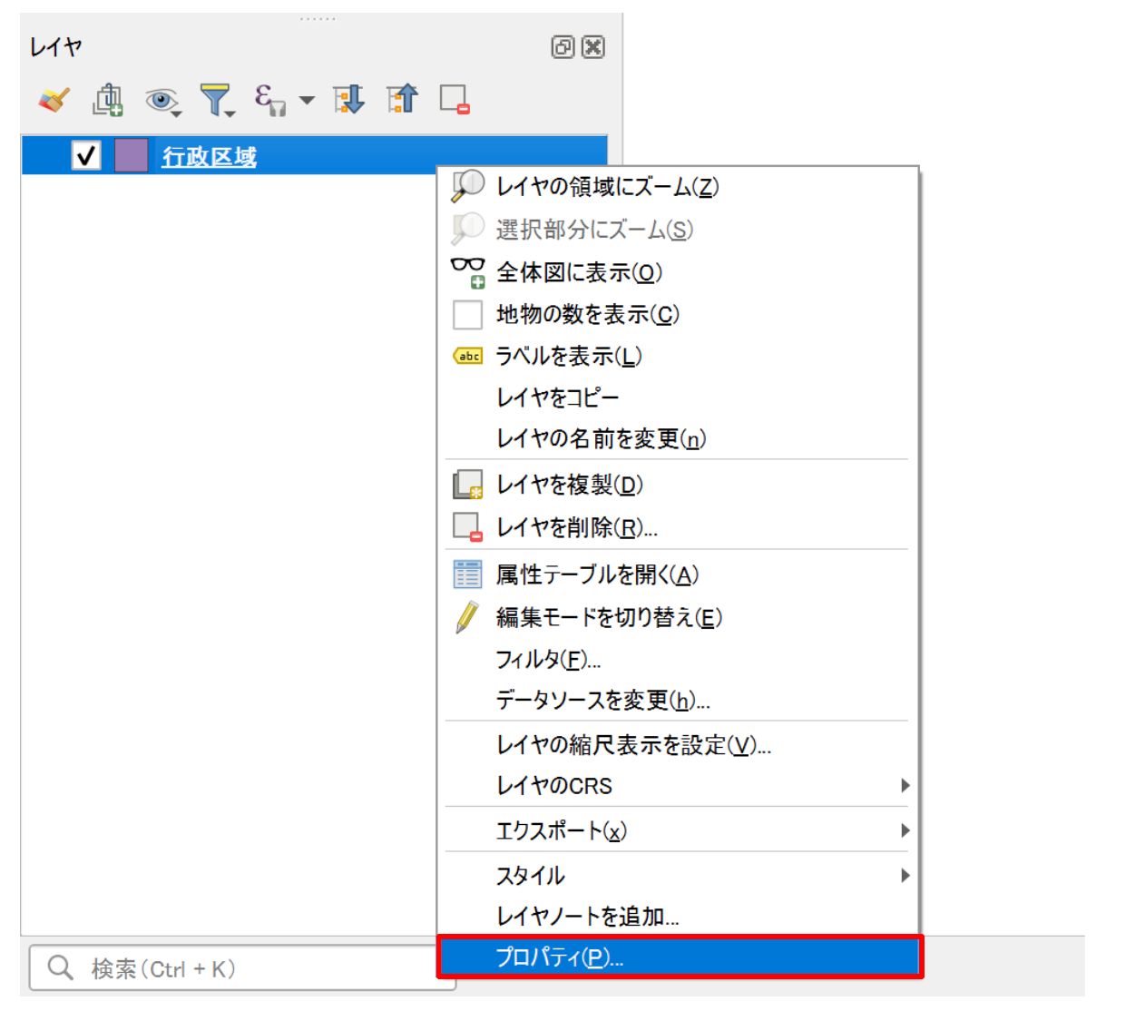Select レイヤをコピー in context menu
This screenshot has width=1145, height=1011.
click(x=677, y=398)
